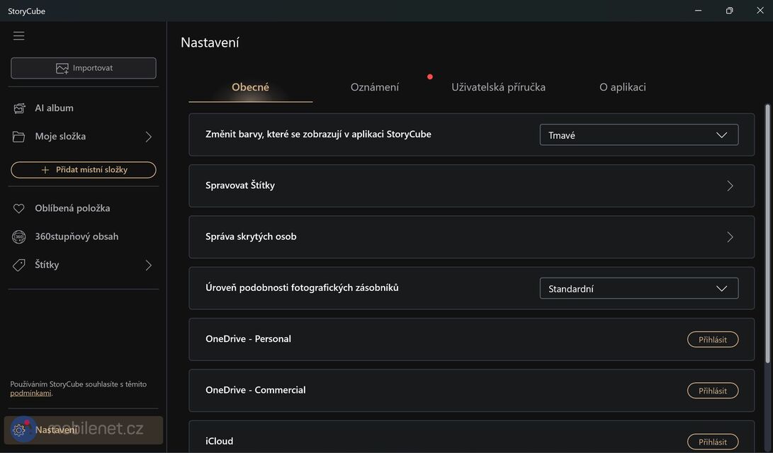
Task: Click the Přidat místní složky button
Action: click(x=84, y=170)
